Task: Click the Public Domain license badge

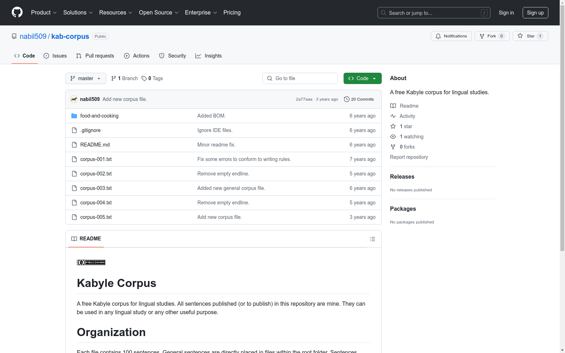Action: (x=91, y=262)
